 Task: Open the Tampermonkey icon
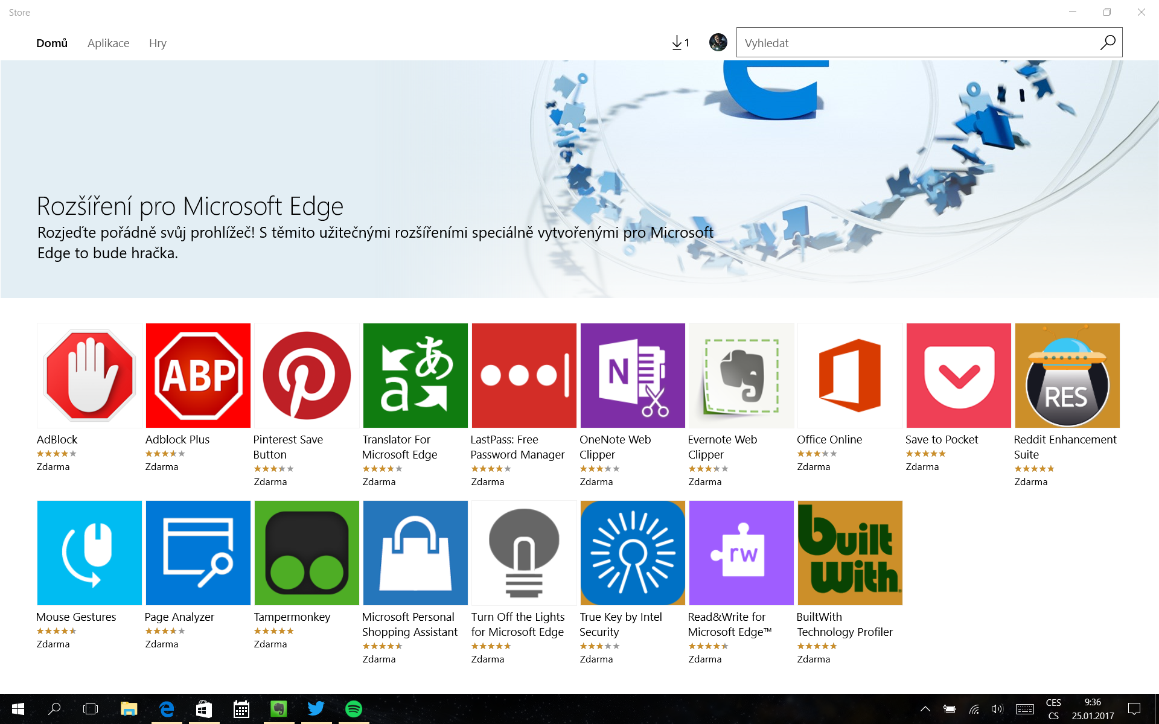click(x=307, y=553)
